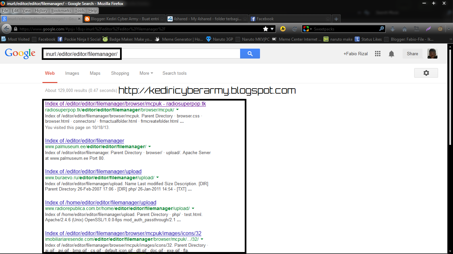Expand the radiorepublica.com.br result options arrow

193,208
